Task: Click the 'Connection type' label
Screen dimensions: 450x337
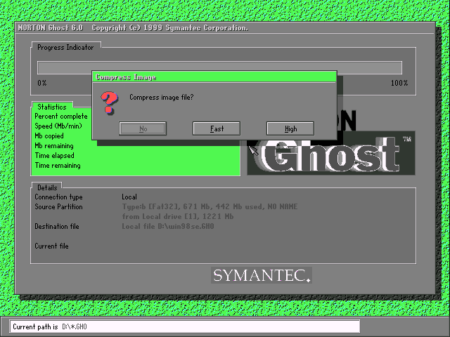Action: coord(58,197)
